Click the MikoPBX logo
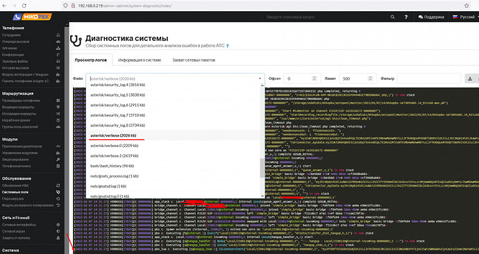 point(33,17)
